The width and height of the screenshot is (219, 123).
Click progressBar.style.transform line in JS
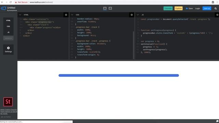178,33
